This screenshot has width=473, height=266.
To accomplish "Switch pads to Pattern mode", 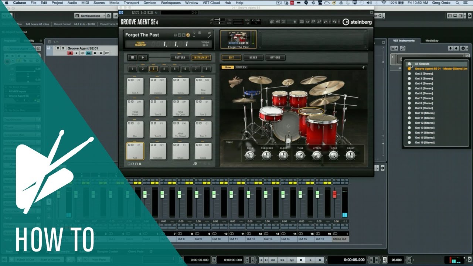I will (x=180, y=58).
